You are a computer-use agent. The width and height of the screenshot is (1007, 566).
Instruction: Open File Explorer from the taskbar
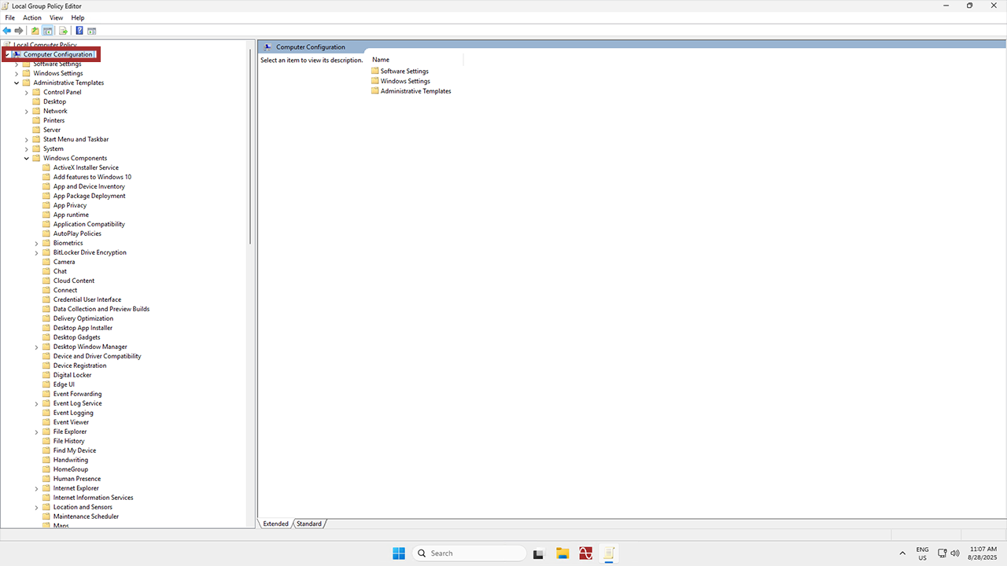(563, 553)
